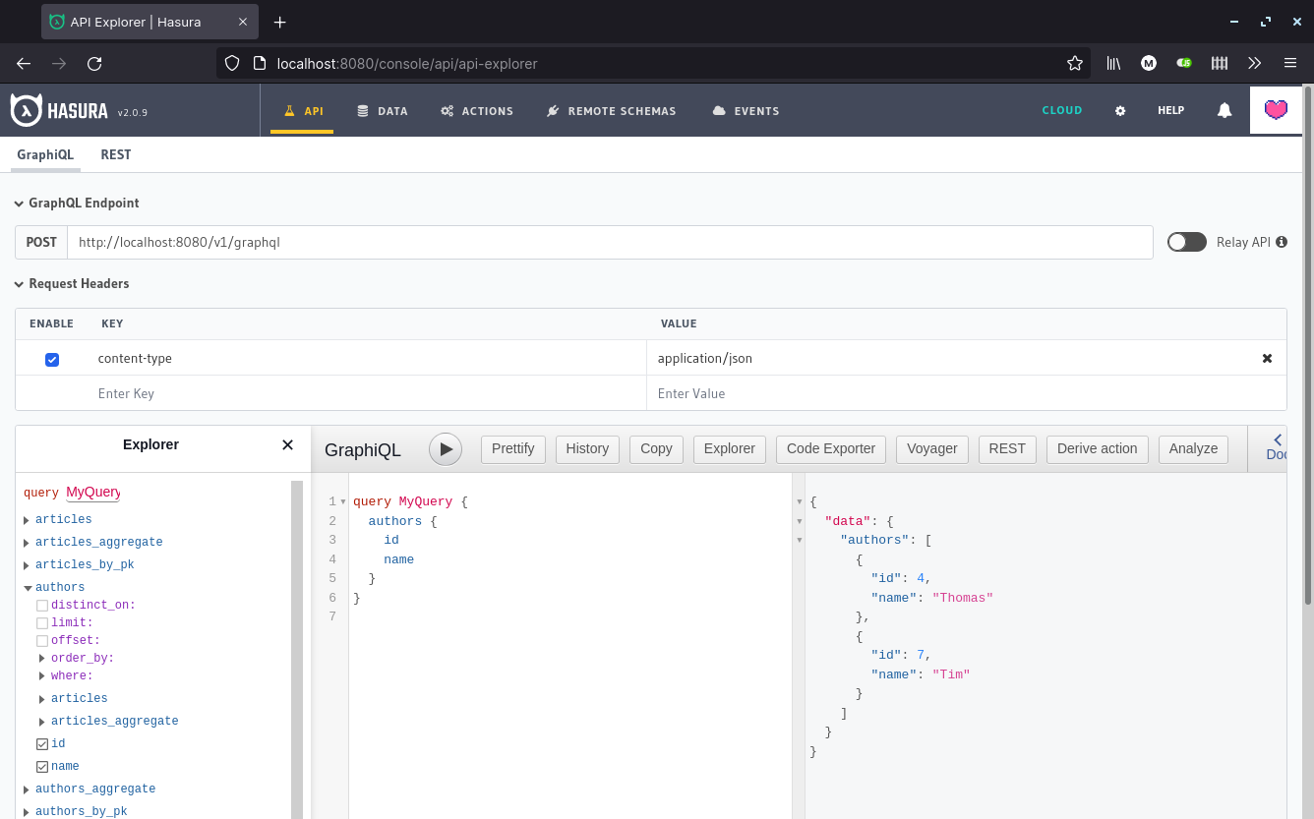Close the Explorer panel
Screen dimensions: 1314x819
click(x=287, y=444)
